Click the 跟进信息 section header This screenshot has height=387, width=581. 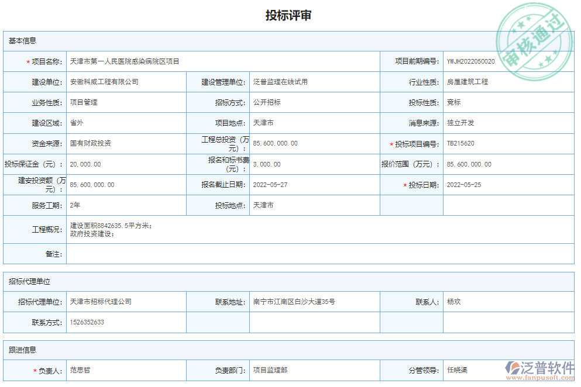coord(23,350)
